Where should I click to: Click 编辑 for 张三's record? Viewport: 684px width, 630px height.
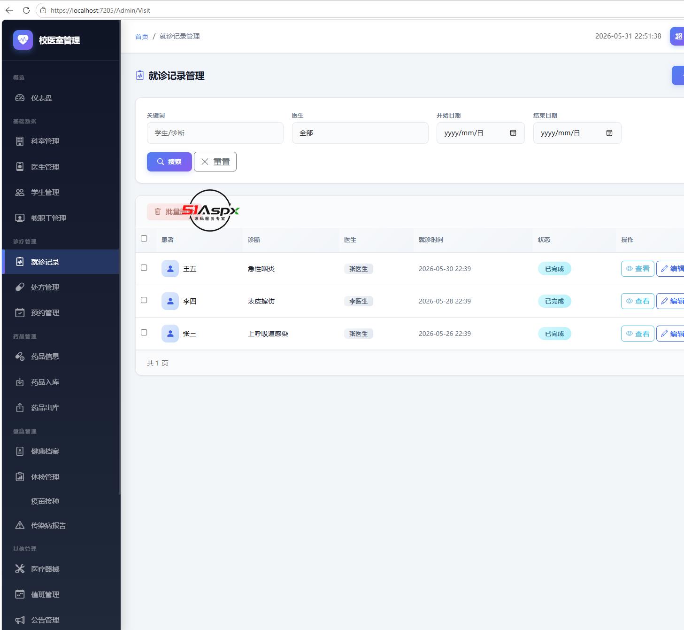[670, 334]
